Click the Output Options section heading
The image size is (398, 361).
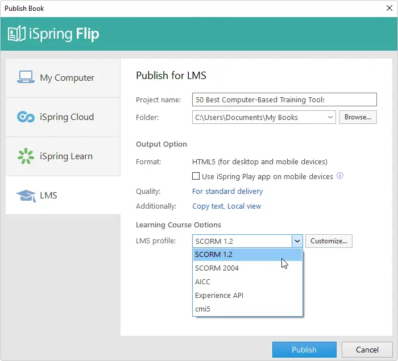[161, 144]
